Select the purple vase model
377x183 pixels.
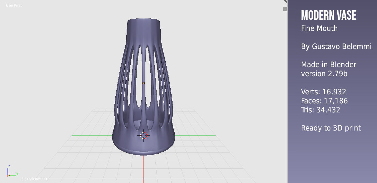(143, 87)
